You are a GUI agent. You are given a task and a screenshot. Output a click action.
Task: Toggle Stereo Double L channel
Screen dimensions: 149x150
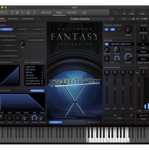click(106, 29)
